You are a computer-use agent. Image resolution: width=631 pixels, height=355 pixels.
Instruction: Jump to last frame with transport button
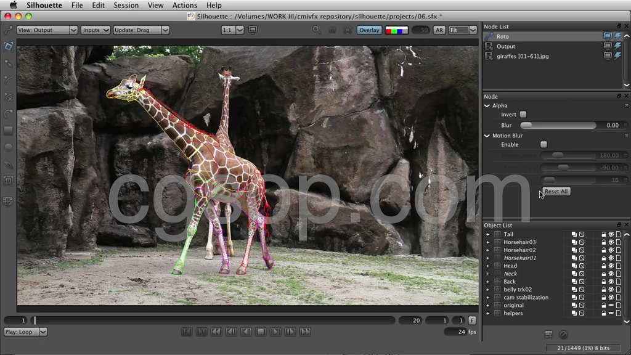305,332
